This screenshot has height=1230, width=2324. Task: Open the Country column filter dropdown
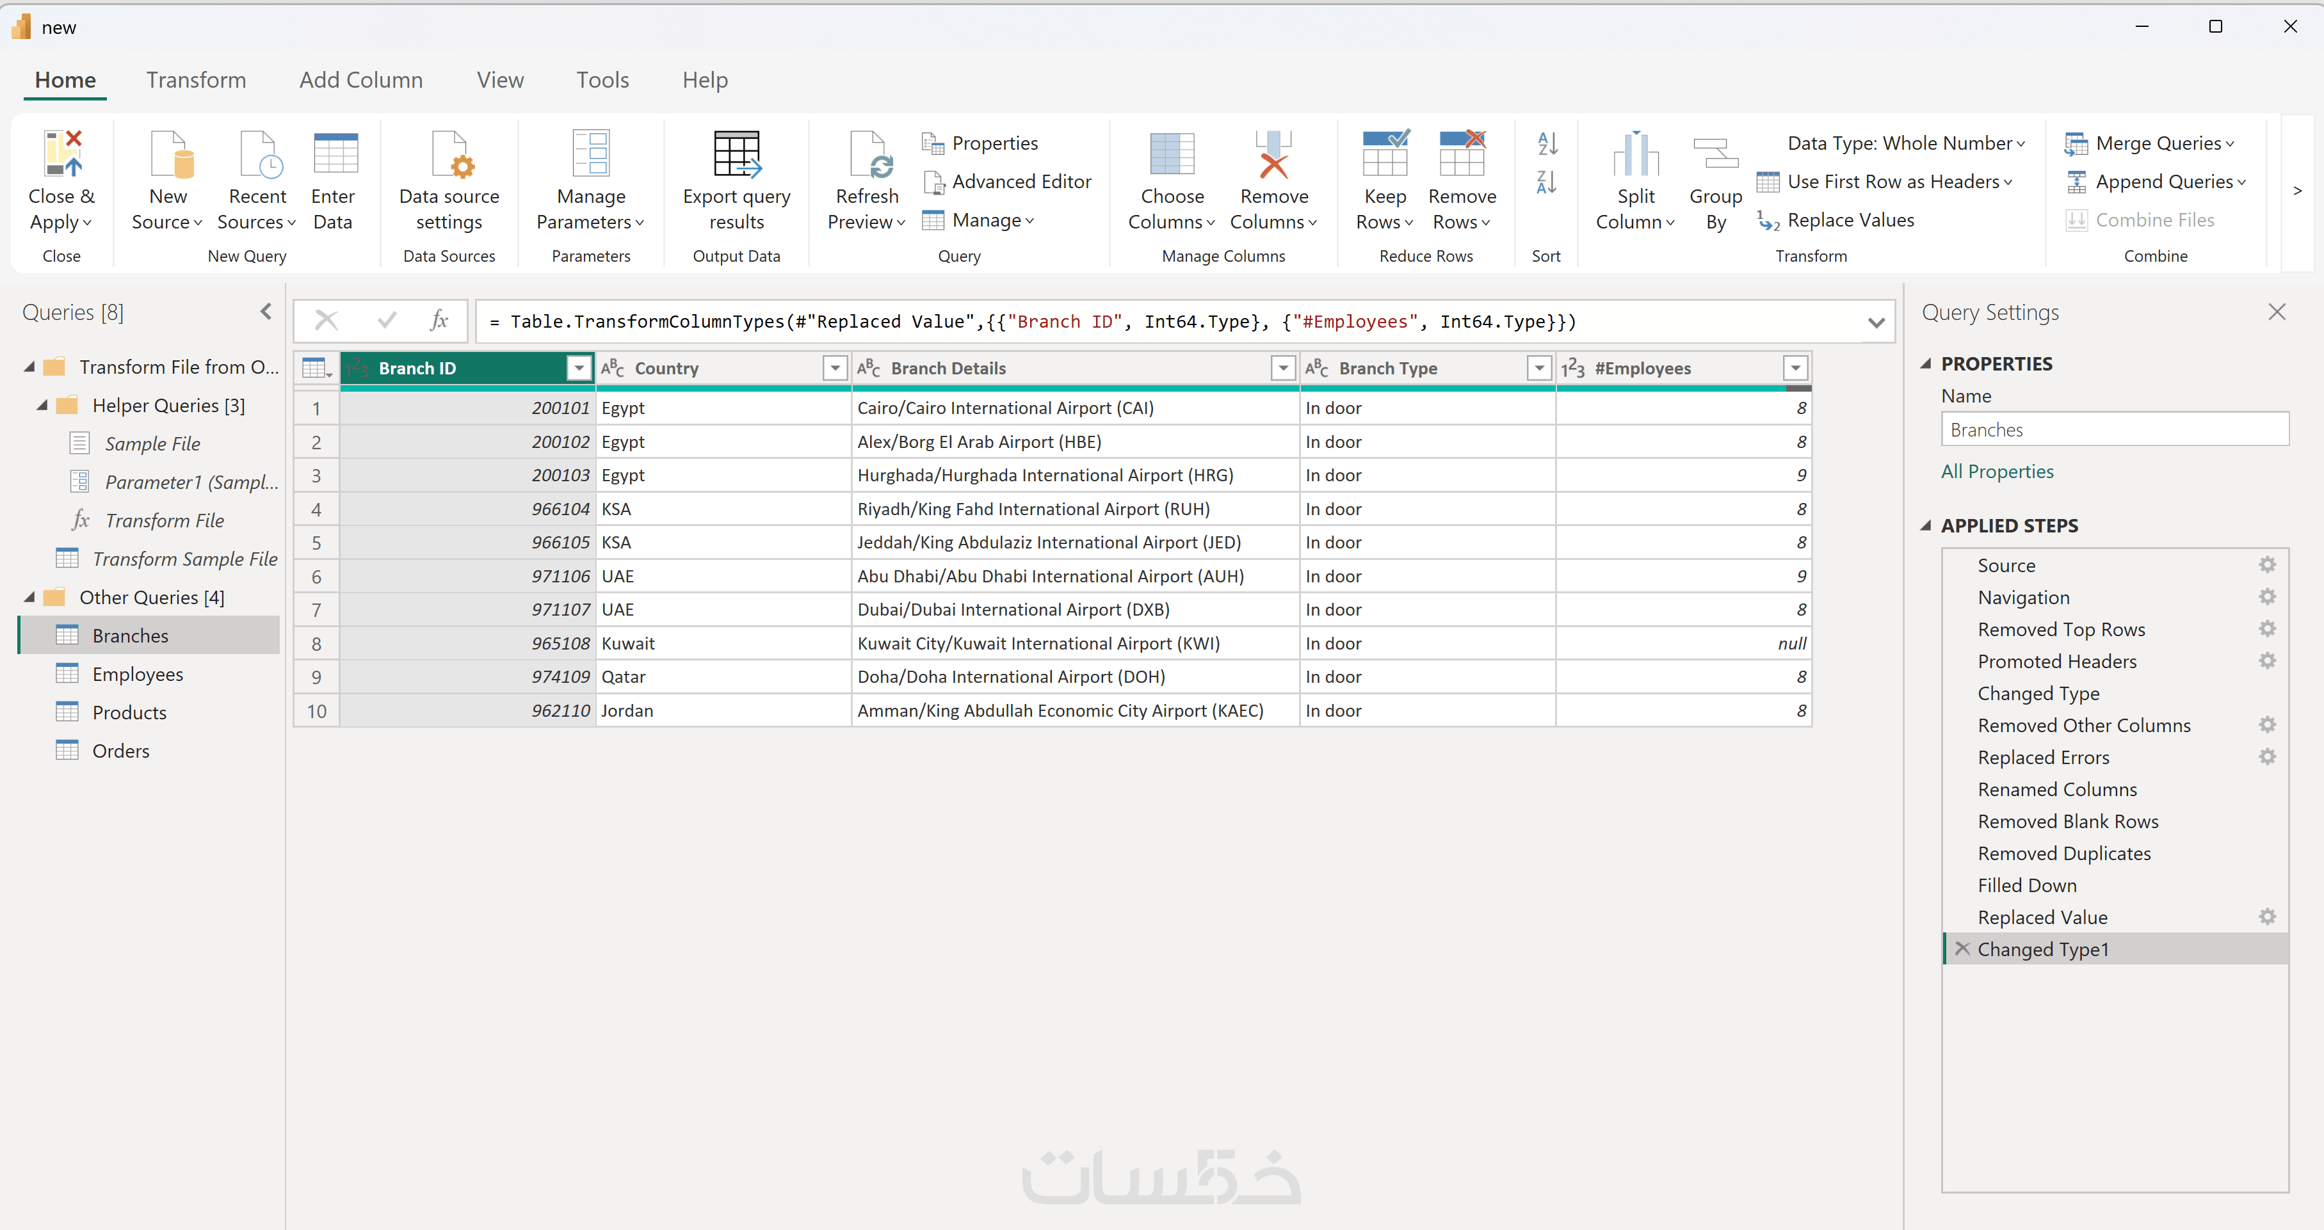pos(834,368)
